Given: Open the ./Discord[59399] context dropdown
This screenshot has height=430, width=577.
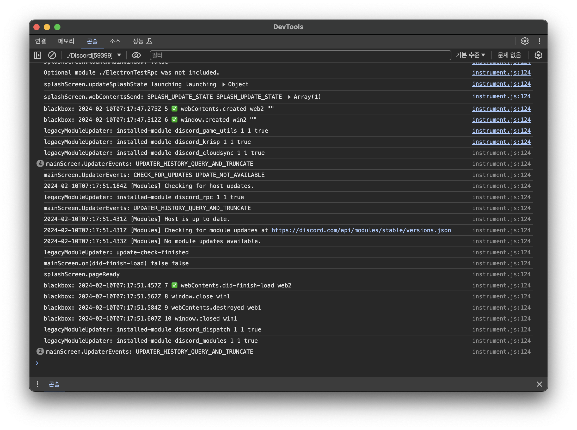Looking at the screenshot, I should 94,55.
